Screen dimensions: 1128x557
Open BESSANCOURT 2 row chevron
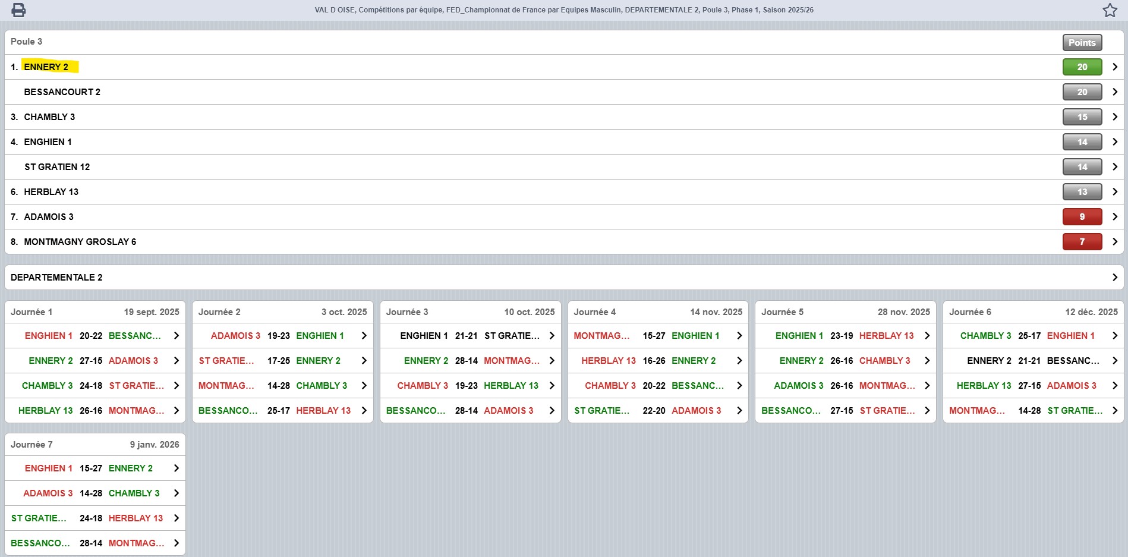[1114, 92]
